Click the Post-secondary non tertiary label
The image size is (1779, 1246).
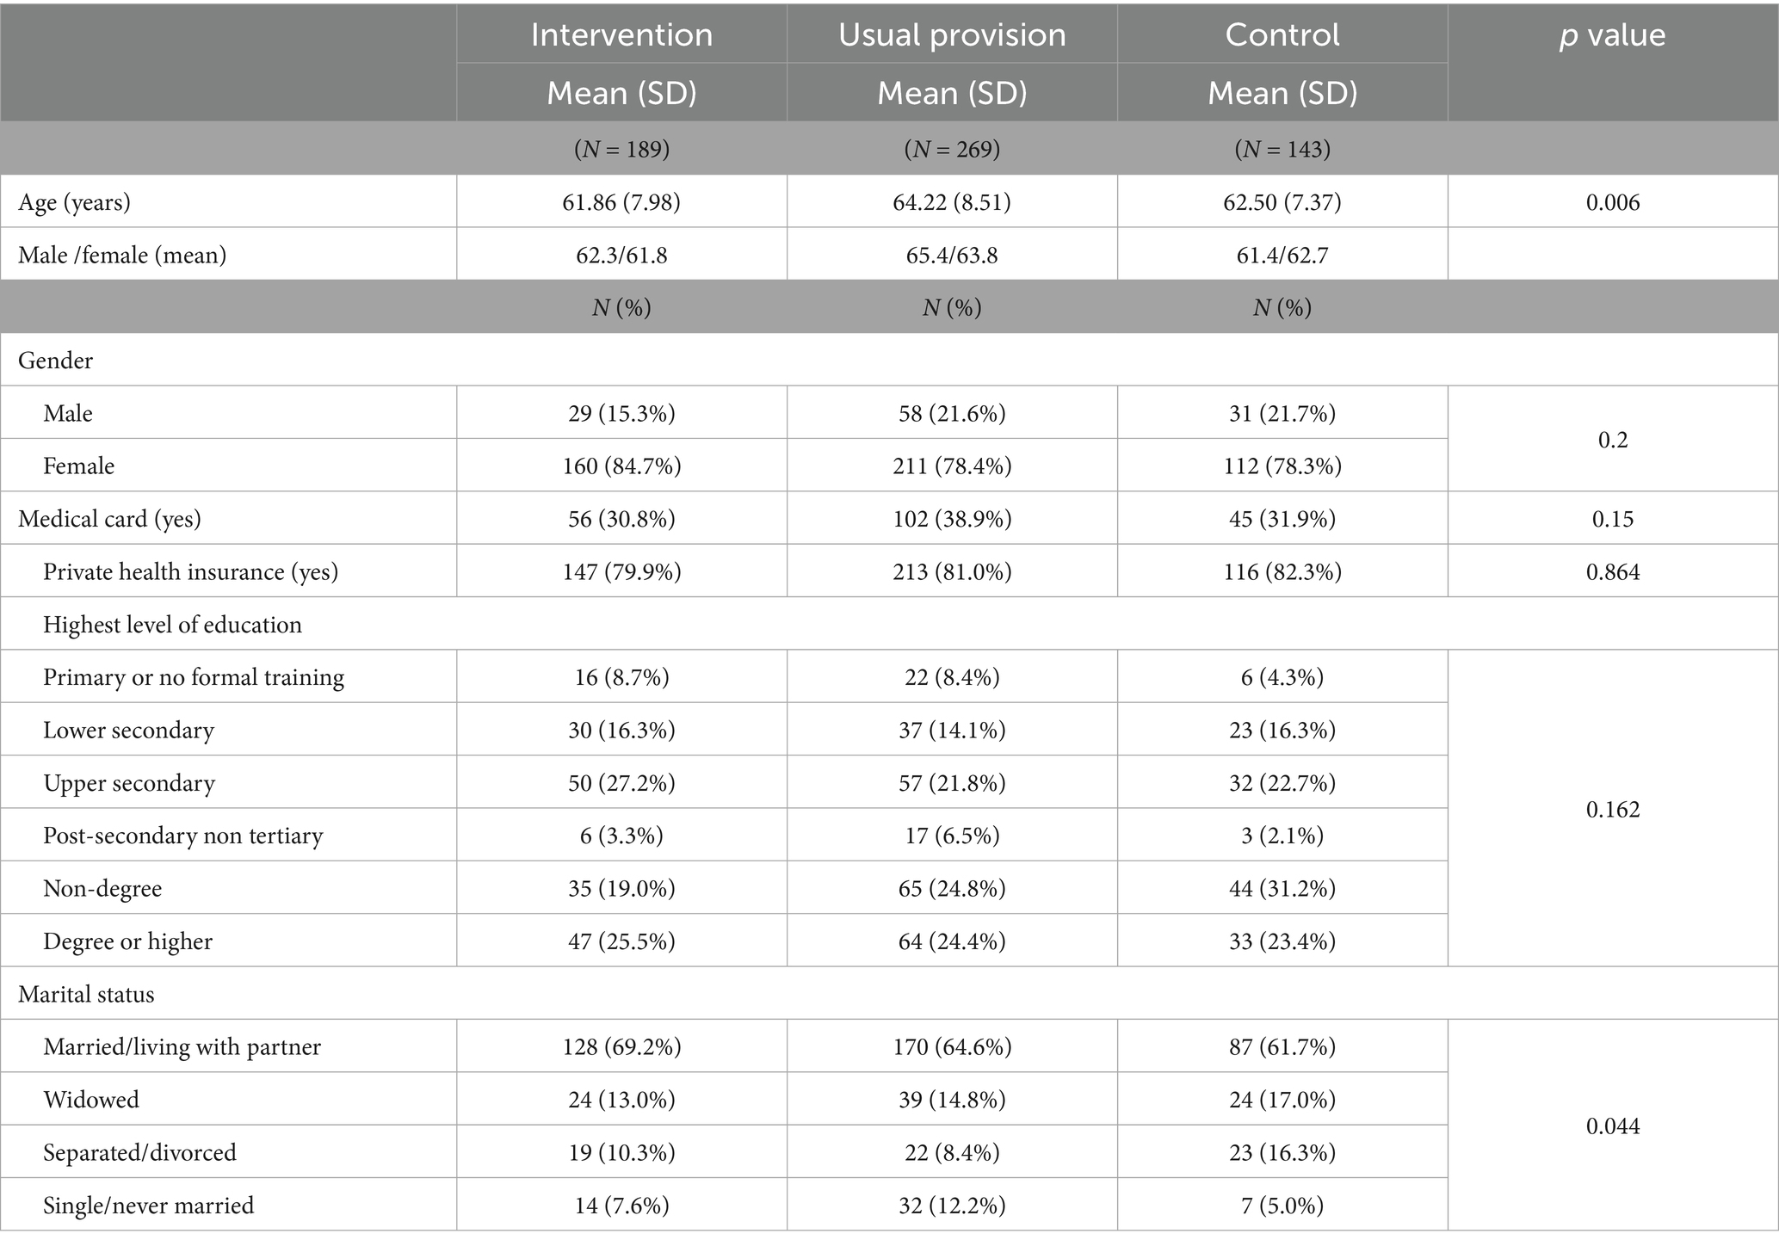[183, 836]
